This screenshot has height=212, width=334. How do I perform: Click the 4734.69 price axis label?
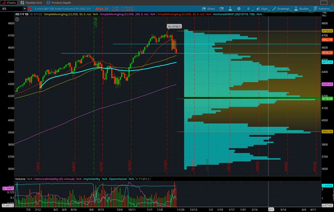click(x=327, y=31)
